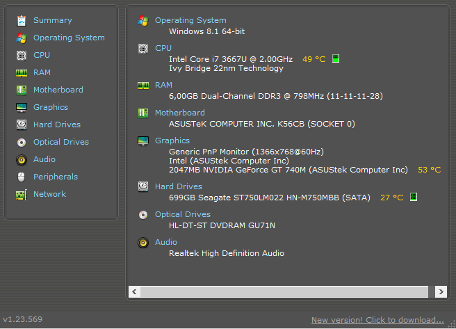Click the RAM heading link in summary
The height and width of the screenshot is (329, 456).
[163, 85]
